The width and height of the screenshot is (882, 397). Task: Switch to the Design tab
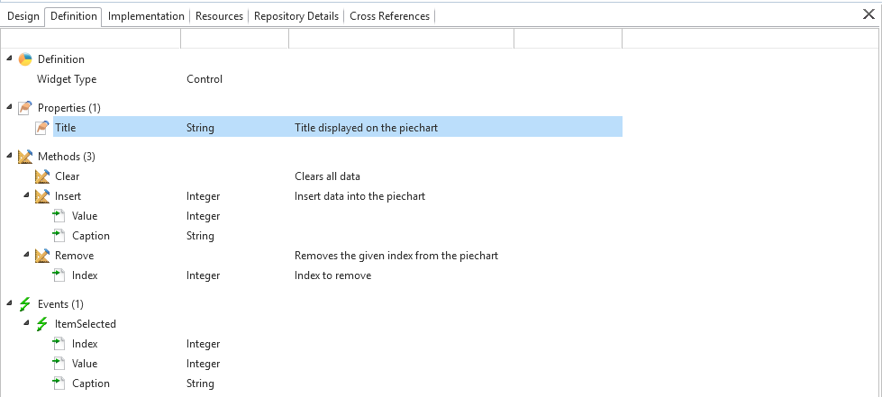(23, 16)
